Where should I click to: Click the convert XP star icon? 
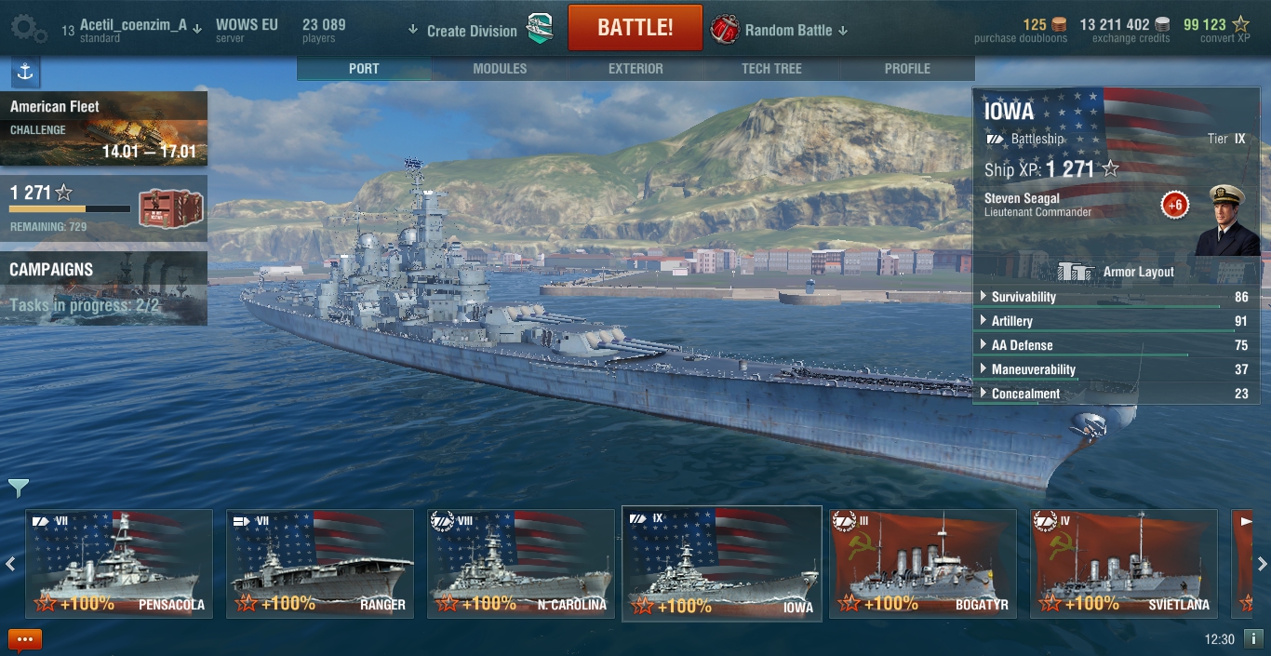click(1240, 24)
